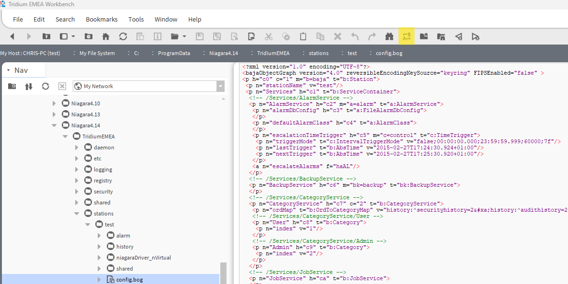Image resolution: width=568 pixels, height=284 pixels.
Task: Click the ProgramData breadcrumb in path bar
Action: point(174,53)
